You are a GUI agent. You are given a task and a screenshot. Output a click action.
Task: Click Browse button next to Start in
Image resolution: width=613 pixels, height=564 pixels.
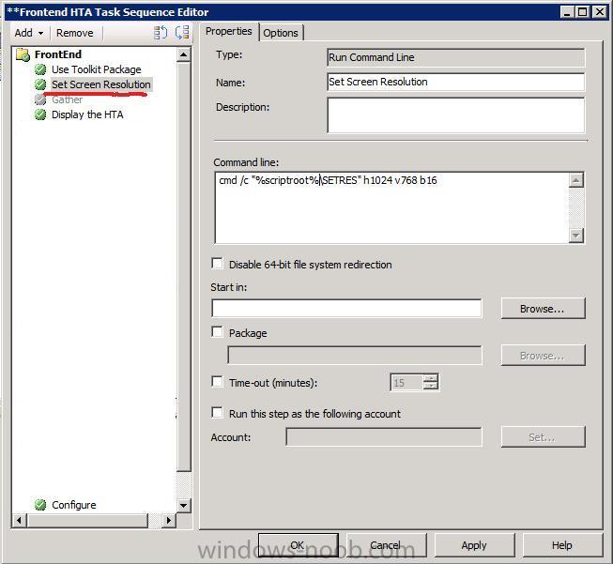[x=543, y=309]
